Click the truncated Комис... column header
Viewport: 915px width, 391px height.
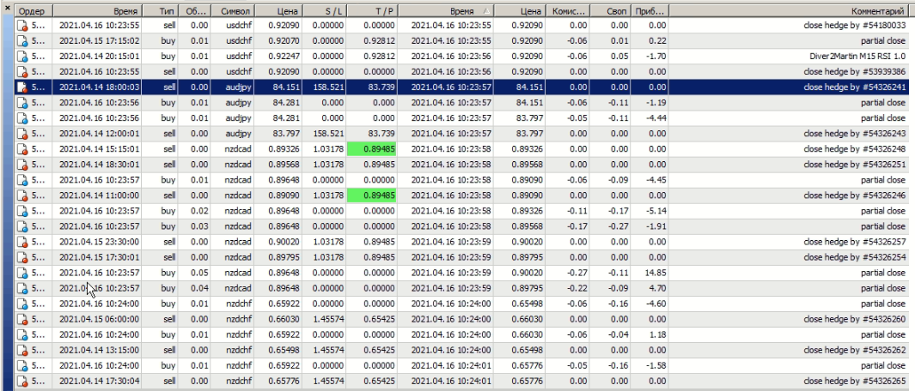pyautogui.click(x=567, y=11)
